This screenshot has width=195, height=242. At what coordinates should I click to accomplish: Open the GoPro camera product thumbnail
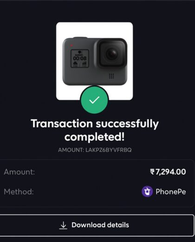94,61
